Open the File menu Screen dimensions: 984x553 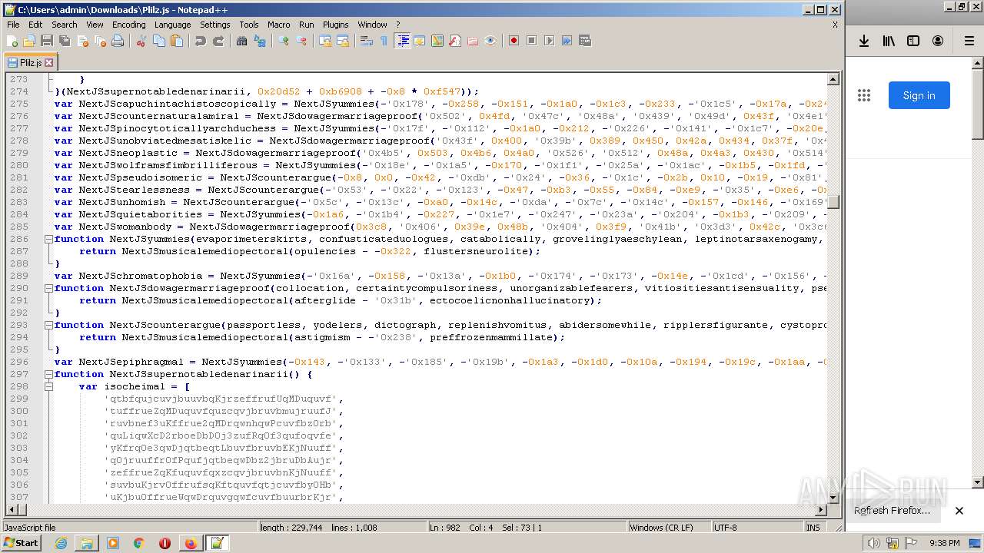coord(13,25)
